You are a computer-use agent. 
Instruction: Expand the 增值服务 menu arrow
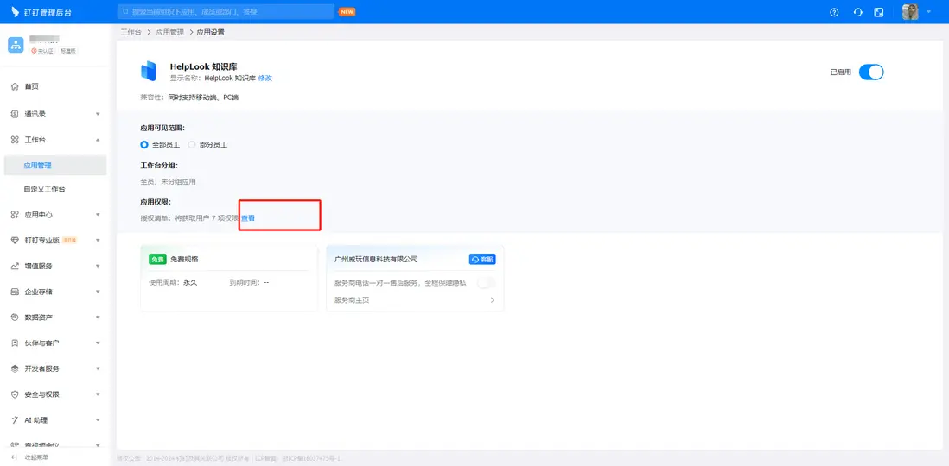pyautogui.click(x=98, y=266)
